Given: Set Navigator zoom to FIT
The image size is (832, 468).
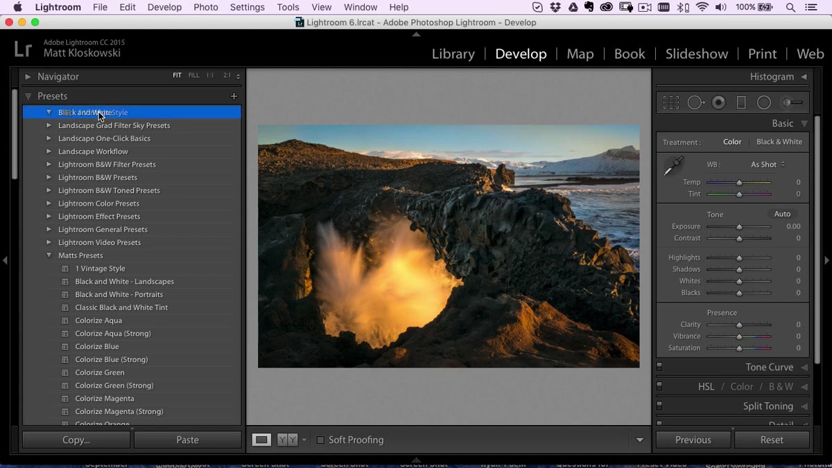Looking at the screenshot, I should 177,76.
